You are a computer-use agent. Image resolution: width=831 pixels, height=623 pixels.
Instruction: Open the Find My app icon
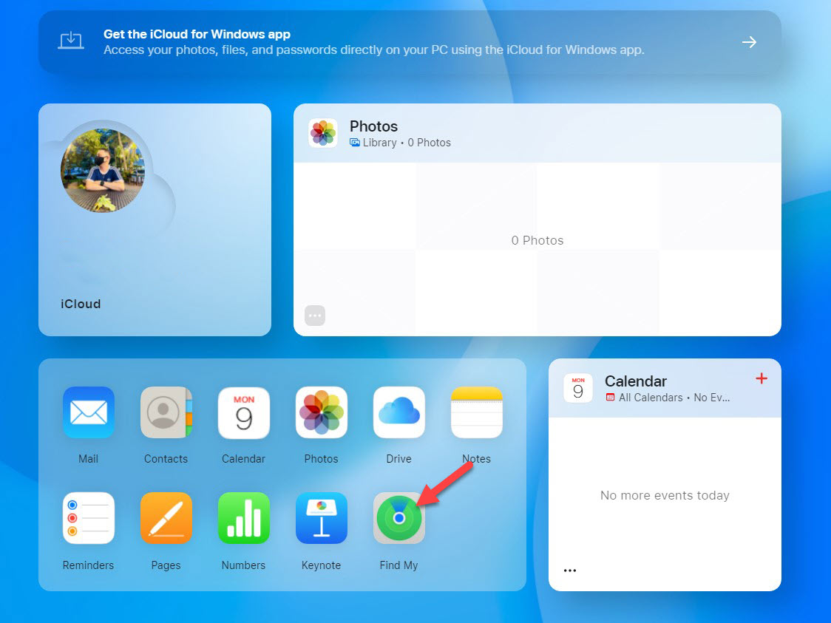pyautogui.click(x=399, y=518)
